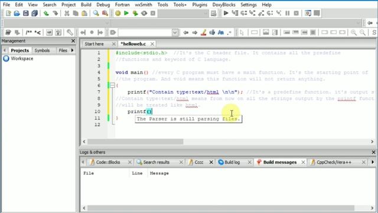Click the File column header in Build messages
The width and height of the screenshot is (378, 213).
(x=89, y=173)
